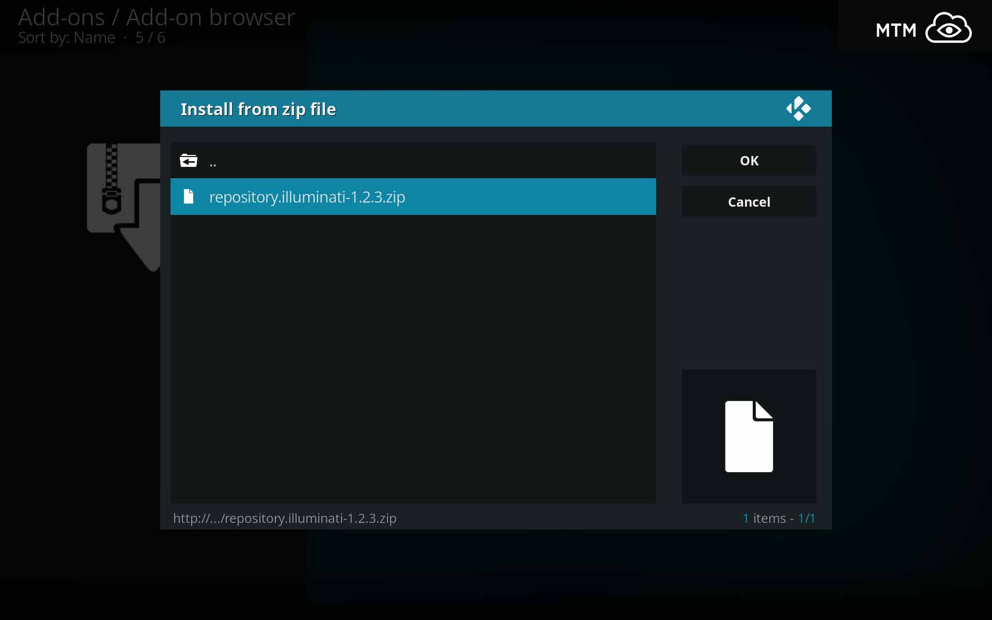Click the parent folder back-arrow icon
This screenshot has width=992, height=620.
(x=189, y=161)
